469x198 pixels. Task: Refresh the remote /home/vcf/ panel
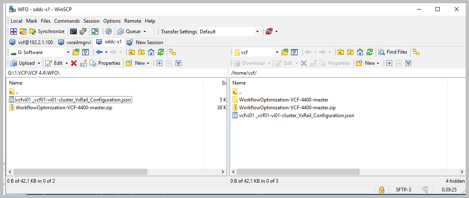click(370, 52)
